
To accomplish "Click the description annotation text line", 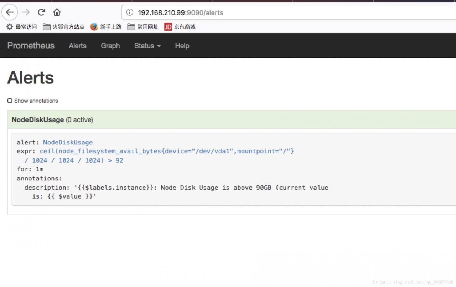I will (x=176, y=188).
